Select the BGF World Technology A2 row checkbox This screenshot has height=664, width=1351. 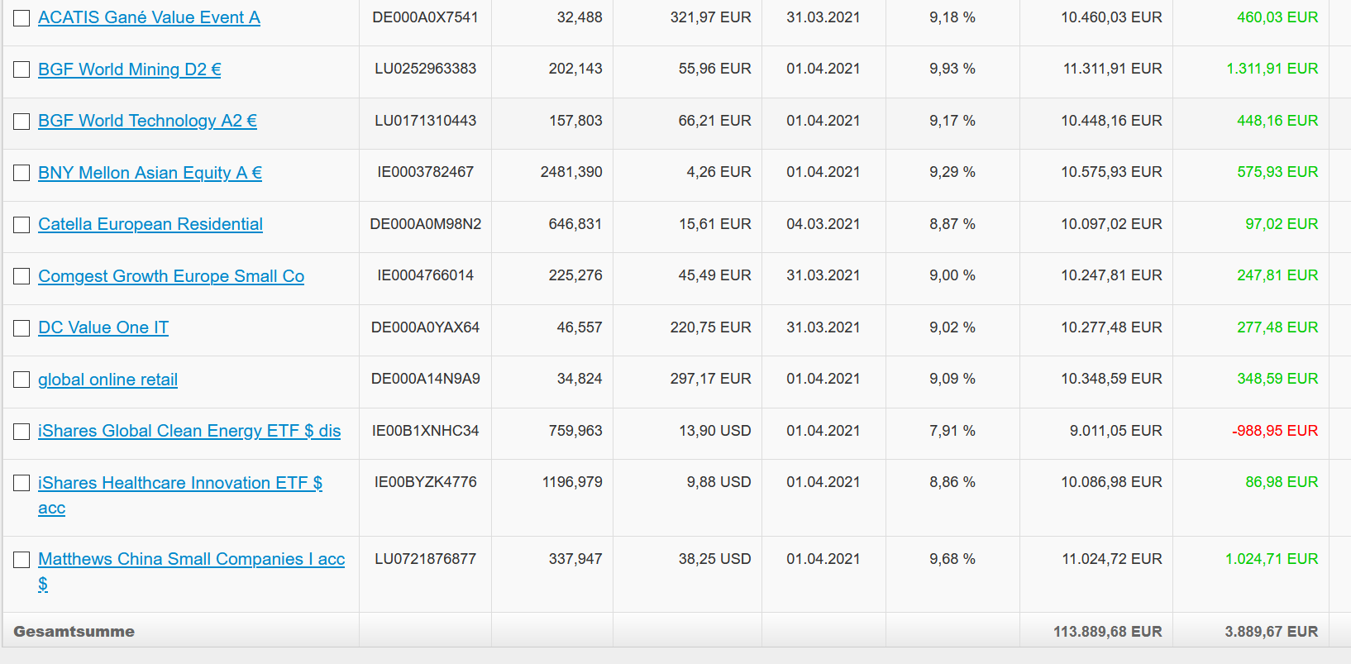[21, 122]
